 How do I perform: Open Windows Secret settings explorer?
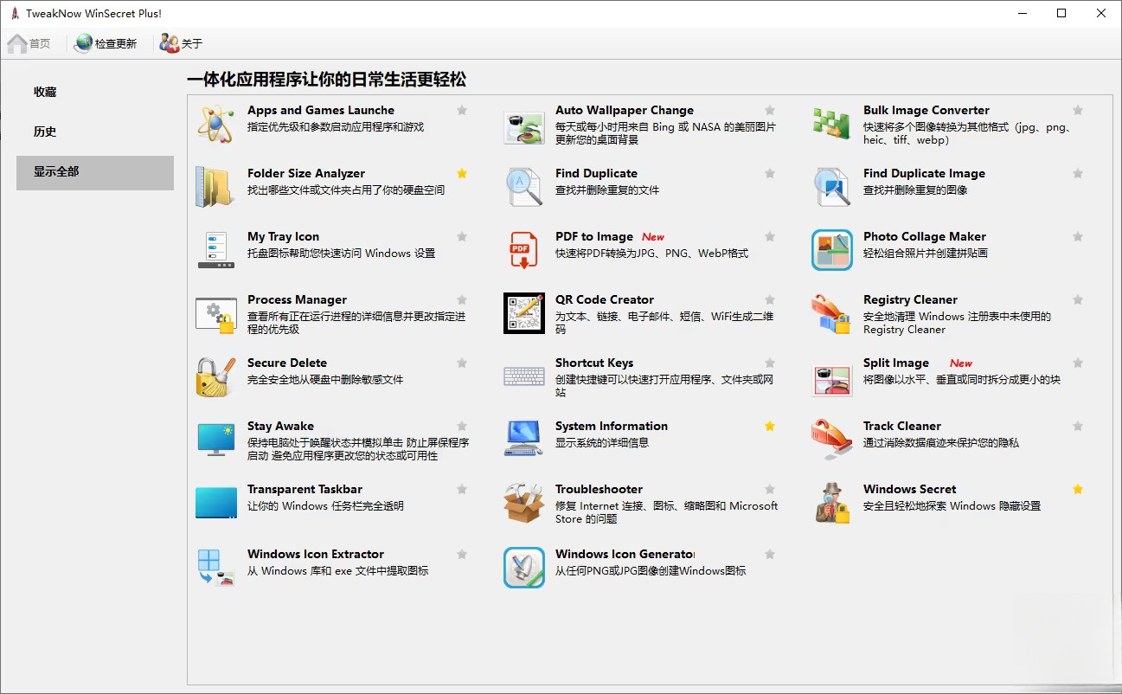point(909,489)
